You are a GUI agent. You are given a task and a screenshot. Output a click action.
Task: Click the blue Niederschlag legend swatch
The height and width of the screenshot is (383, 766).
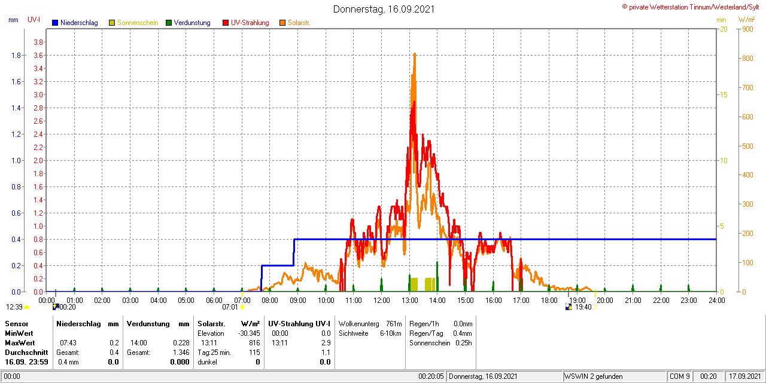pyautogui.click(x=56, y=23)
